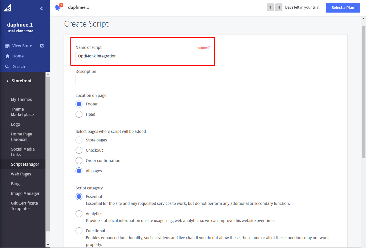Click the Days left in your trial text
The height and width of the screenshot is (248, 366).
(x=303, y=7)
